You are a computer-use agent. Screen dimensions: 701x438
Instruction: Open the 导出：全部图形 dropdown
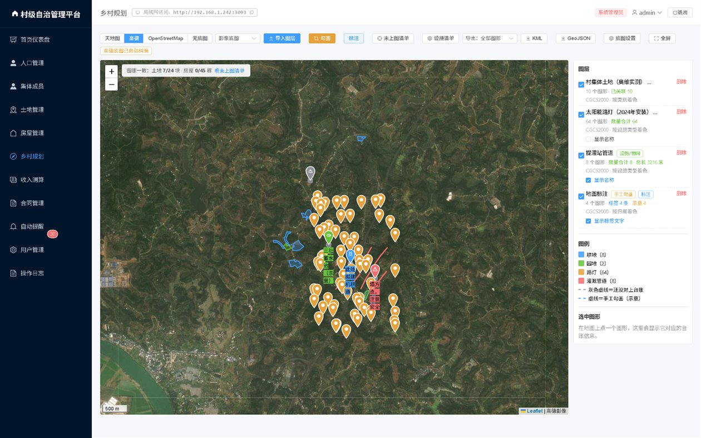[x=489, y=38]
